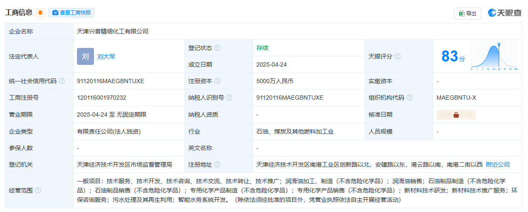528x212 pixels.
Task: Export data with the 导出 button
Action: pos(467,13)
